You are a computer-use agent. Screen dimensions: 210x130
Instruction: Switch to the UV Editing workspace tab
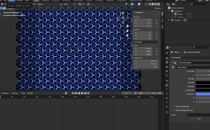pos(66,1)
